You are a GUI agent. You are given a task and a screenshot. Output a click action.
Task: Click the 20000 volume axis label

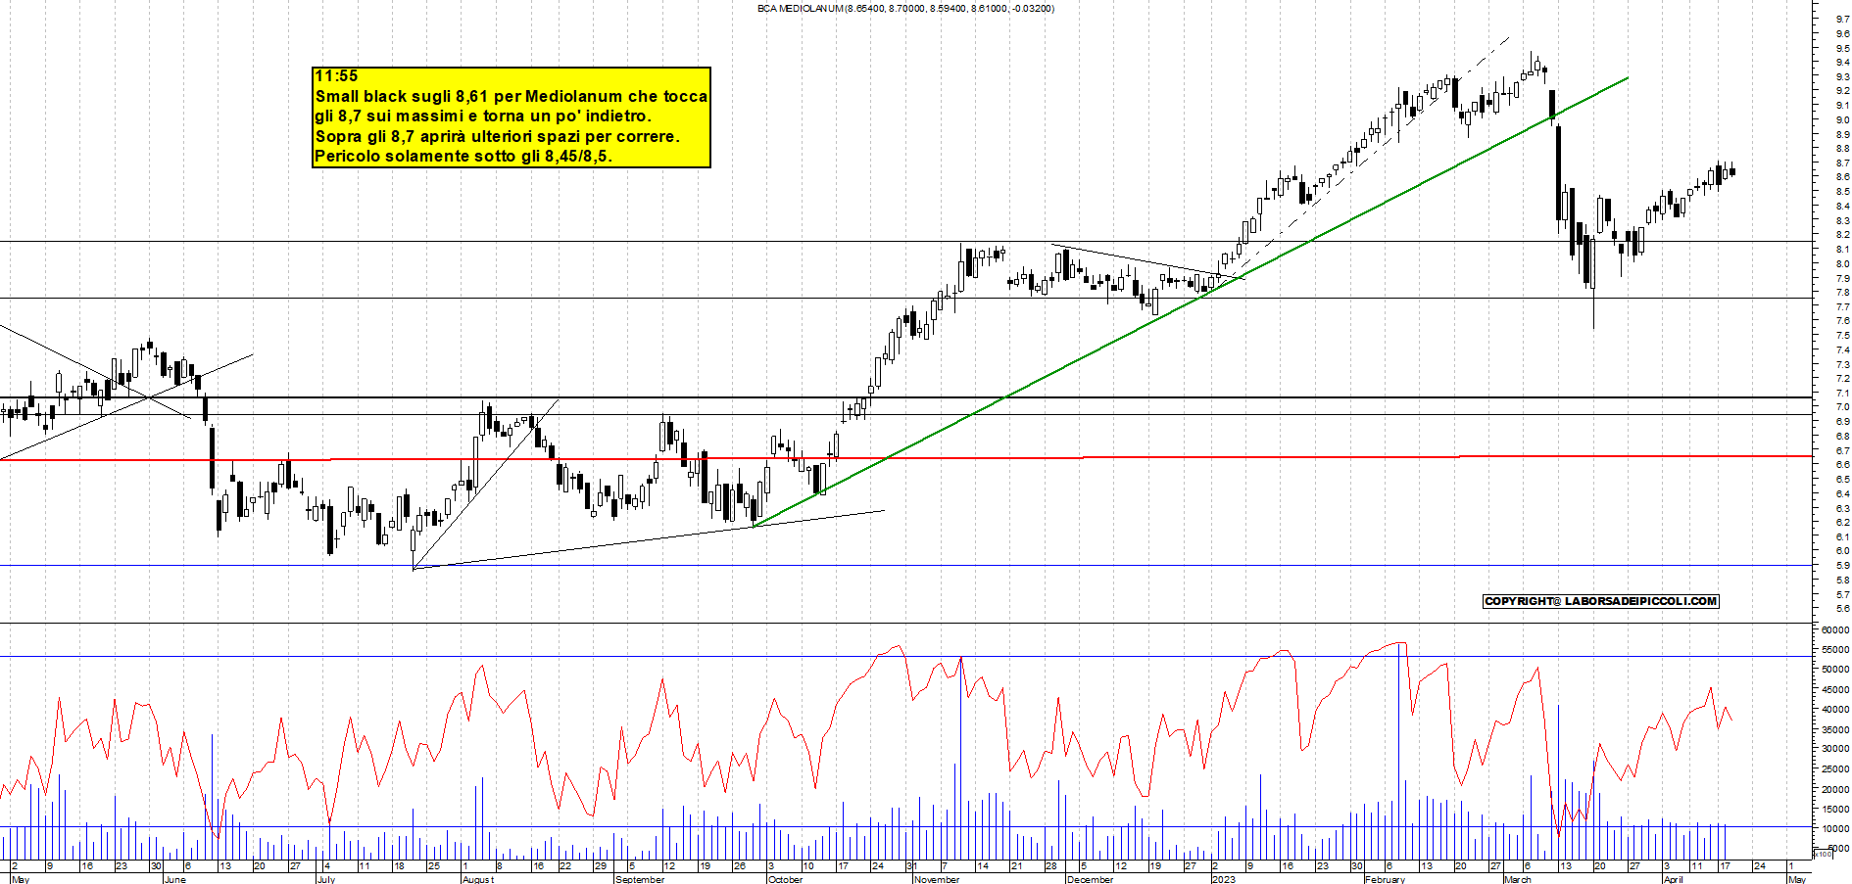[x=1835, y=788]
